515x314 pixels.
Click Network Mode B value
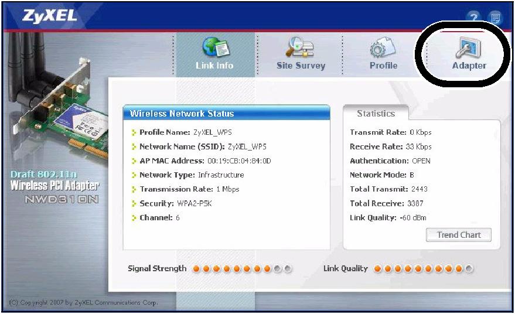click(411, 175)
